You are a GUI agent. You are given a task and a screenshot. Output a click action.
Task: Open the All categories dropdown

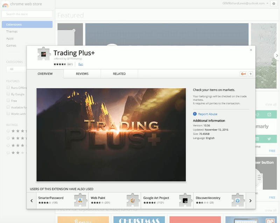(16, 69)
